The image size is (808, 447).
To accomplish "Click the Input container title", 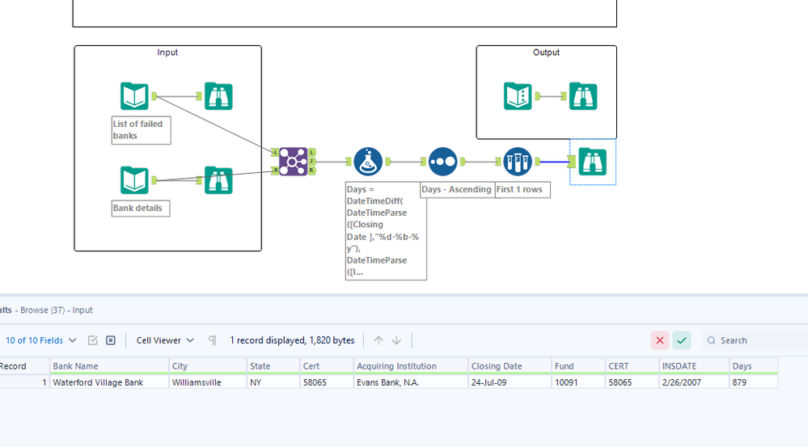I will coord(167,53).
